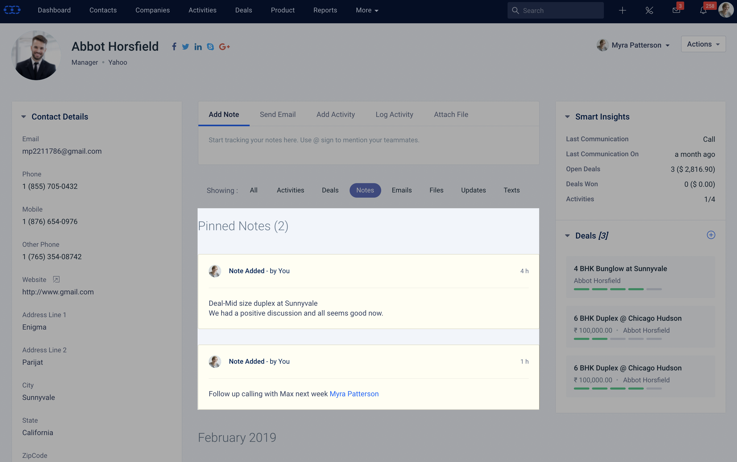Switch to the Send Email tab
737x462 pixels.
pos(278,114)
